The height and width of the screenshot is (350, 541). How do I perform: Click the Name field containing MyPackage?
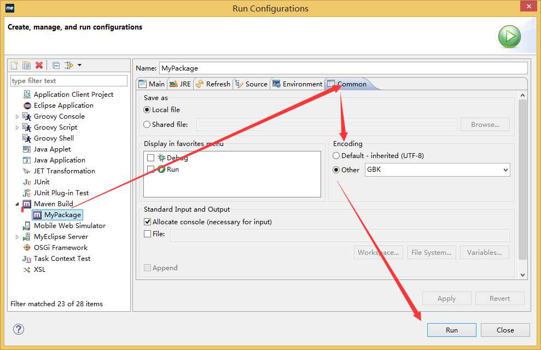[x=344, y=68]
